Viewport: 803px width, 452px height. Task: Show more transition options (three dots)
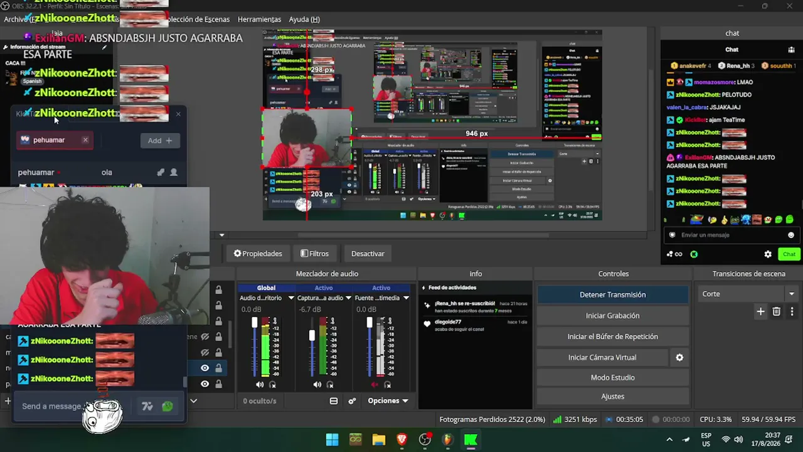pyautogui.click(x=792, y=311)
